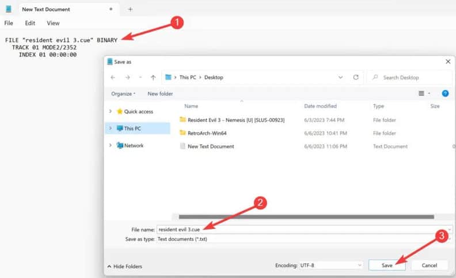Go forward with the Save as forward arrow
This screenshot has height=278, width=456.
point(127,77)
